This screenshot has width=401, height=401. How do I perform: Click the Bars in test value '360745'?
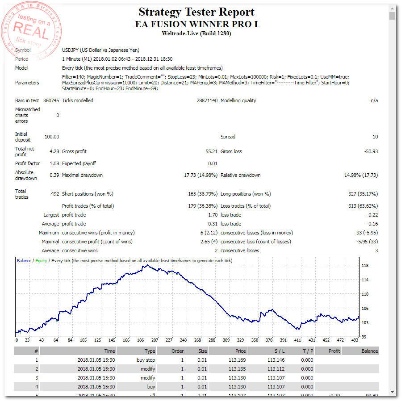(x=51, y=100)
